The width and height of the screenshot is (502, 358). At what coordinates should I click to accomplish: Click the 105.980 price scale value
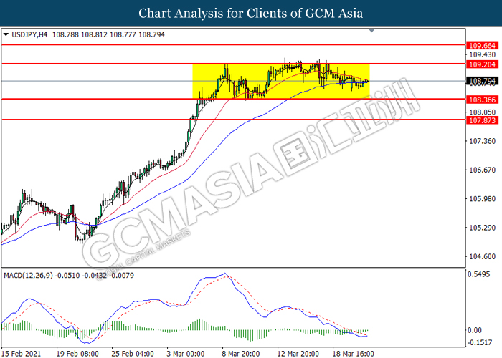[x=482, y=199]
